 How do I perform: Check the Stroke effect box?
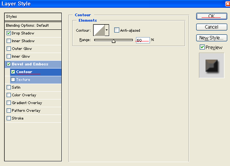coord(9,118)
